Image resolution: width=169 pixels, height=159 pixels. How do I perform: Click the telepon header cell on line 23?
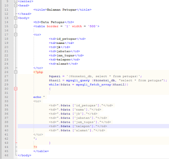coord(63,59)
